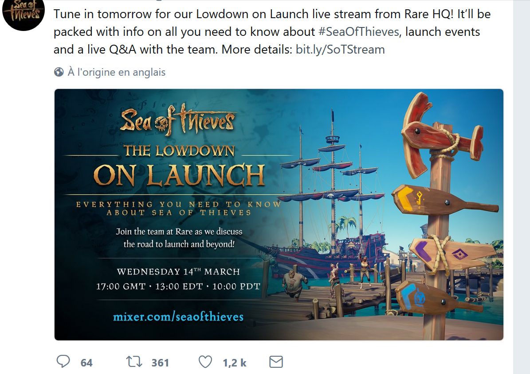Click the Wednesday 14th March date in the image
Image resolution: width=530 pixels, height=374 pixels.
click(178, 271)
